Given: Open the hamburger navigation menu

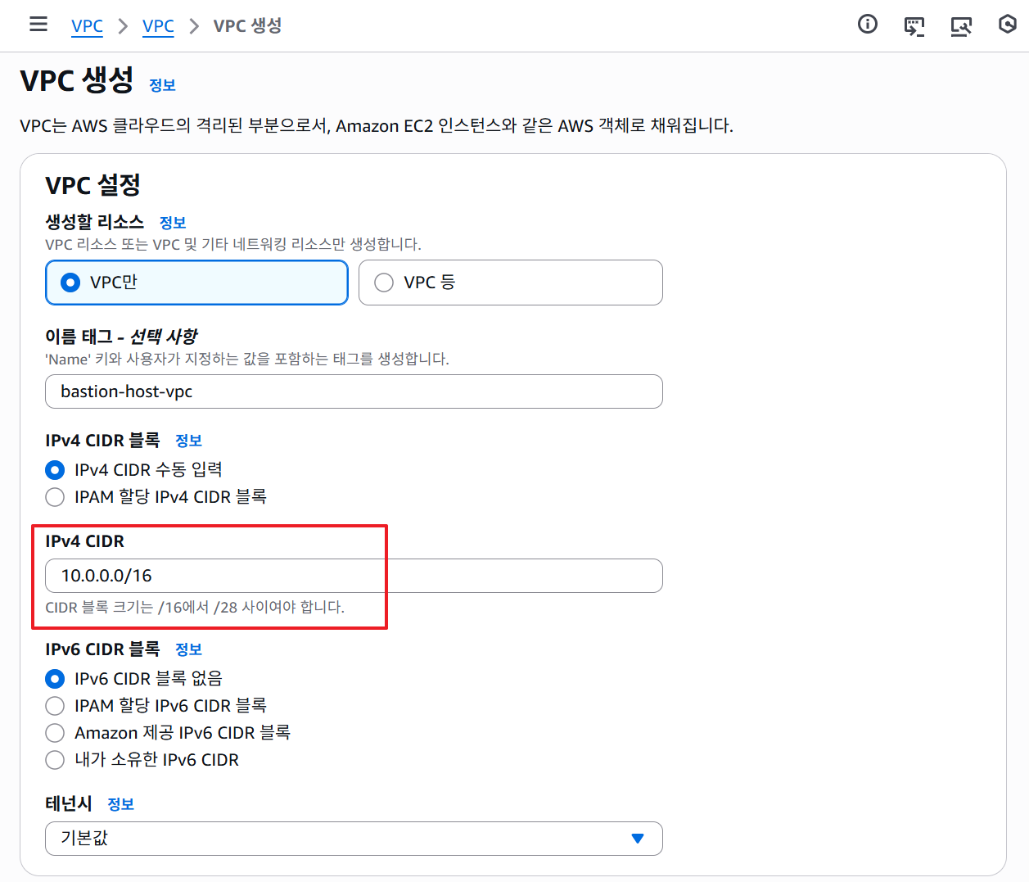Looking at the screenshot, I should (x=38, y=25).
